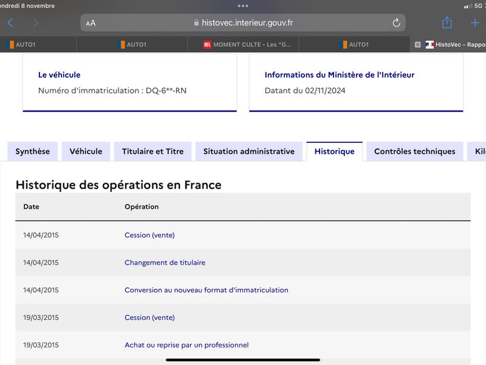Tap the padlock icon in the address bar
486x365 pixels.
pos(196,23)
